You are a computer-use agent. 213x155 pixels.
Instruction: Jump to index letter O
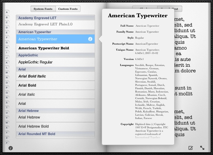(7, 83)
